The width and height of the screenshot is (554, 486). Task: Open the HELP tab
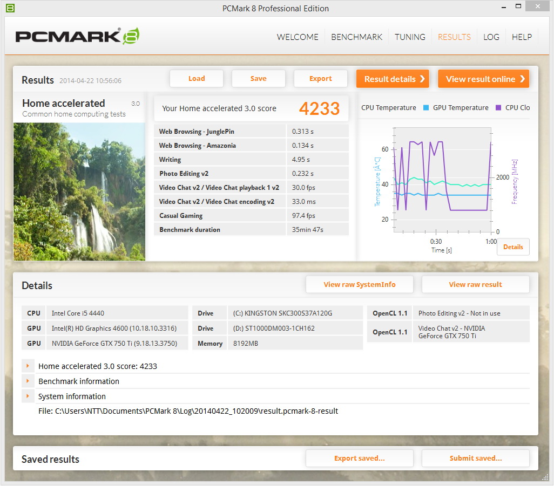pyautogui.click(x=522, y=37)
